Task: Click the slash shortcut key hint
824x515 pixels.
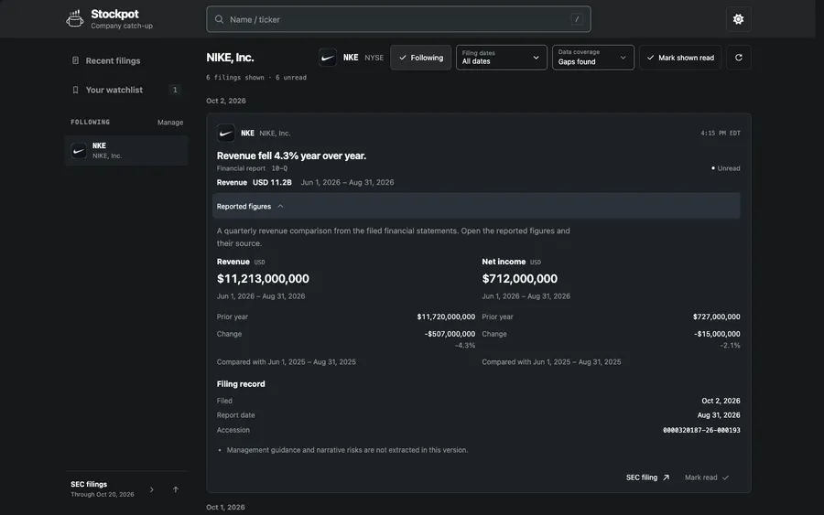Action: point(577,19)
